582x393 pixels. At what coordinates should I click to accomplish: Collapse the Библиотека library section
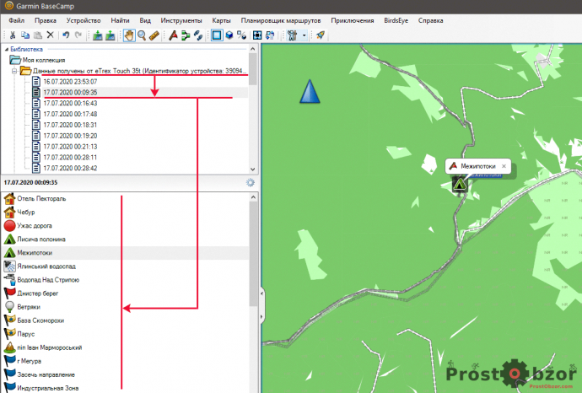click(x=5, y=50)
